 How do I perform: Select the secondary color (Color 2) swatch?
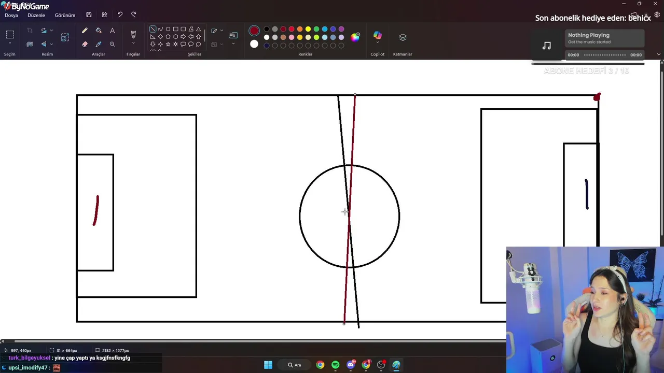click(254, 44)
